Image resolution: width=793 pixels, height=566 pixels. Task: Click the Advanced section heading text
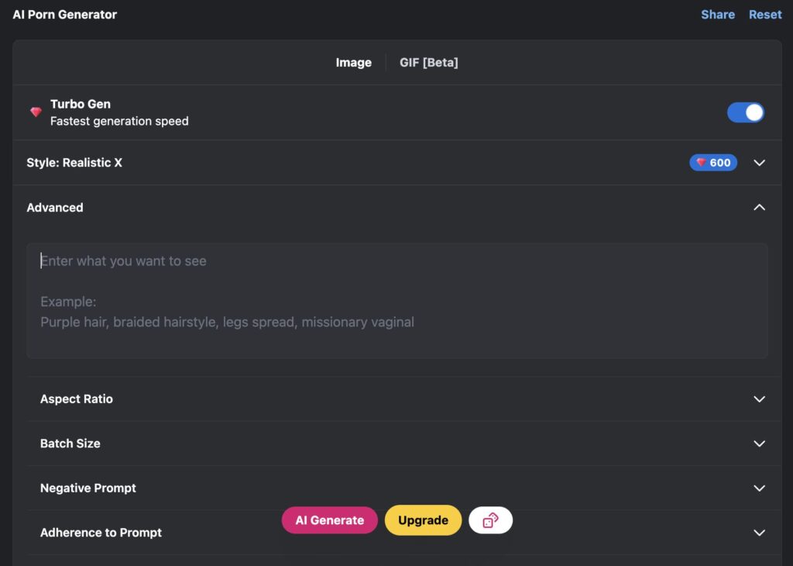tap(55, 207)
